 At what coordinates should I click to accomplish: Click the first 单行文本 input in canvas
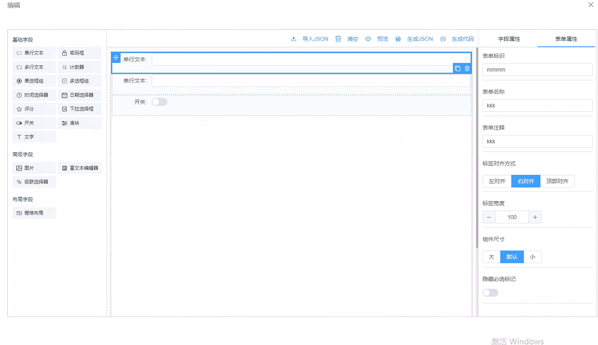(311, 60)
